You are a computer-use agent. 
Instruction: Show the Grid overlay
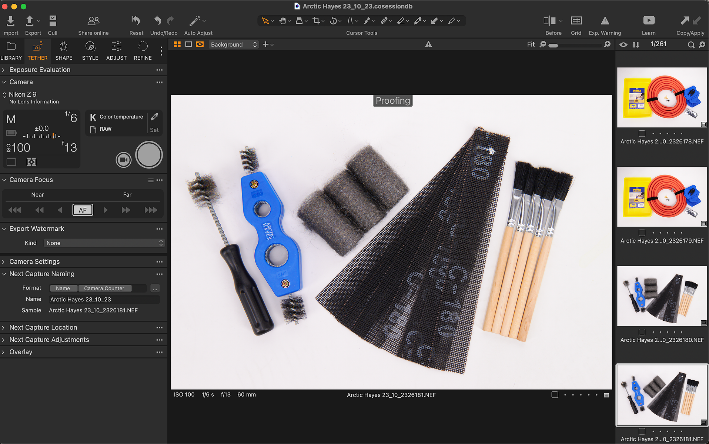[x=576, y=21]
